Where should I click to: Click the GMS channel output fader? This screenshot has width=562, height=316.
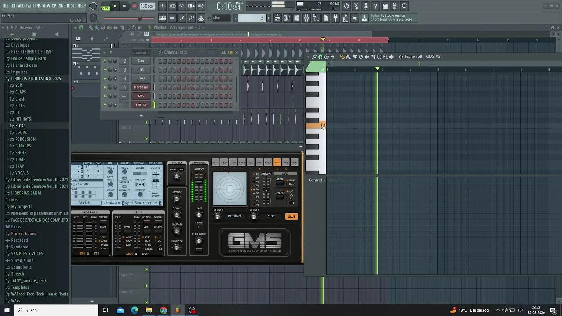coord(199,181)
